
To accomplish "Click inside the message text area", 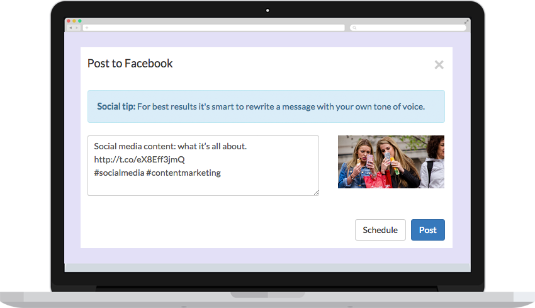I will (x=203, y=166).
